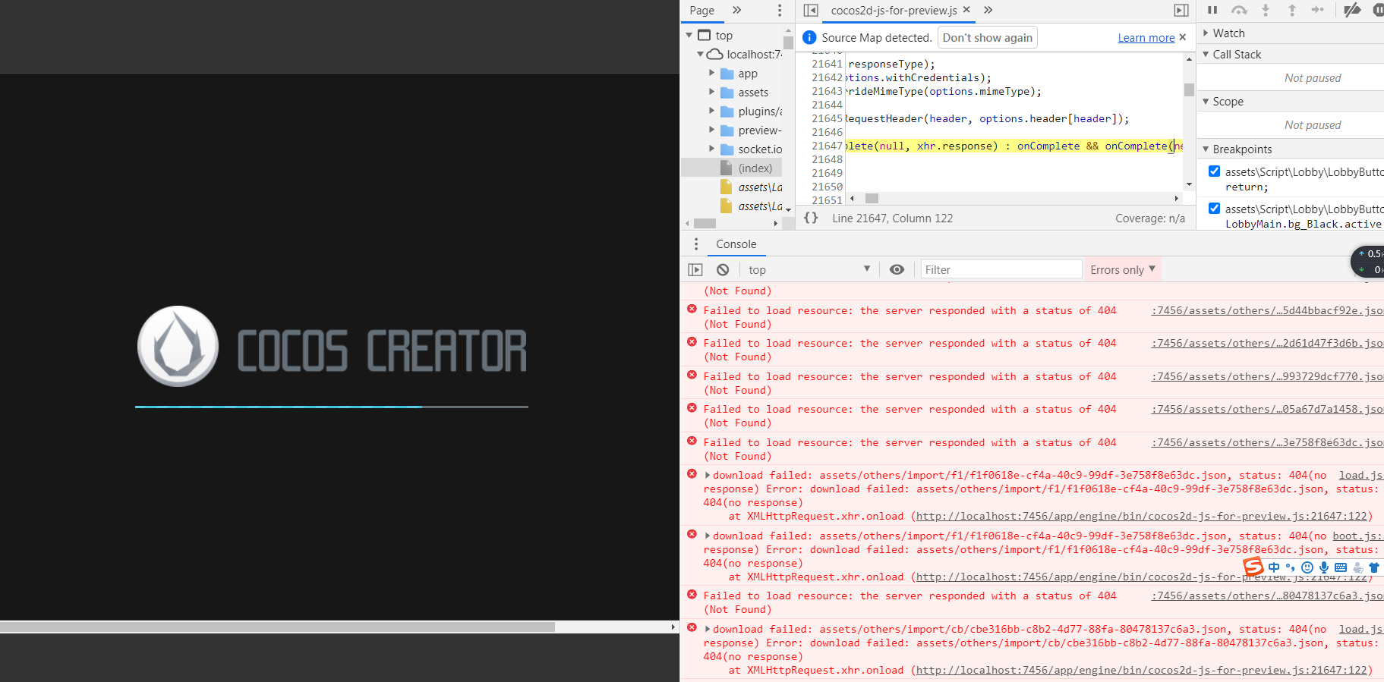Expand the app folder

pyautogui.click(x=712, y=73)
